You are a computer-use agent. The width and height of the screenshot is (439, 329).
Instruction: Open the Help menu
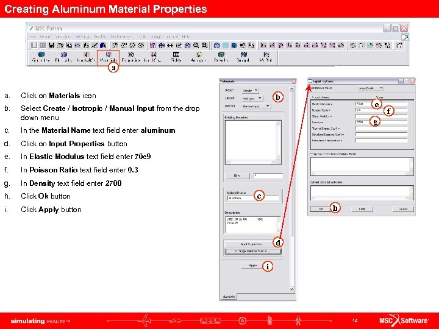coord(185,37)
